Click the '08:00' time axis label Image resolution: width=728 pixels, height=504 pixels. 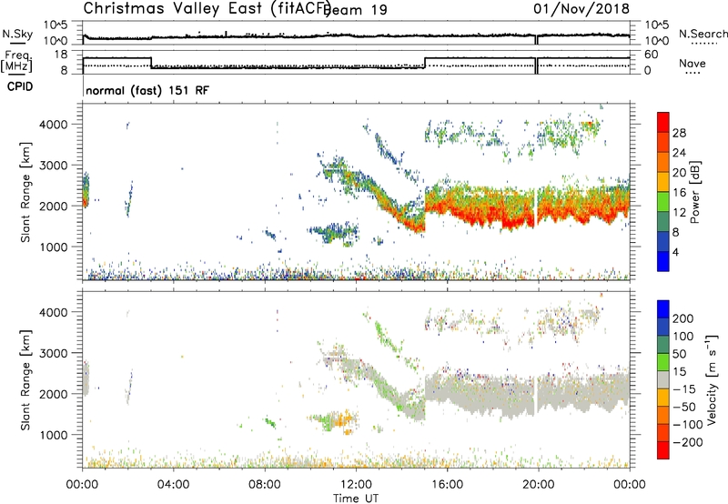click(x=265, y=485)
